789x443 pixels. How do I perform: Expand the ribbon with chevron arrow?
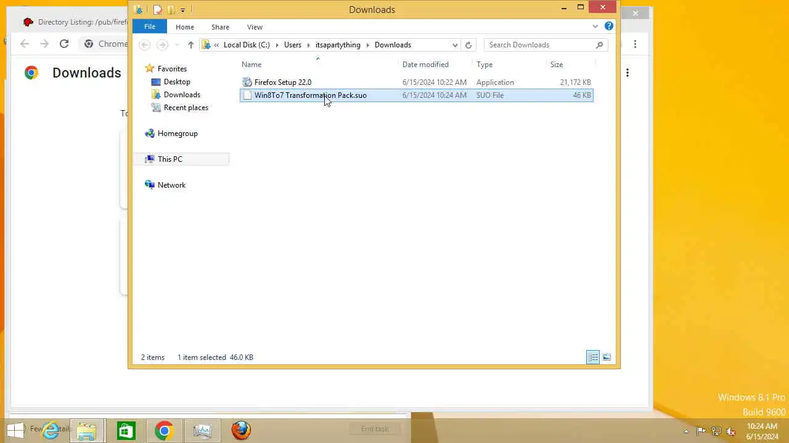(595, 26)
